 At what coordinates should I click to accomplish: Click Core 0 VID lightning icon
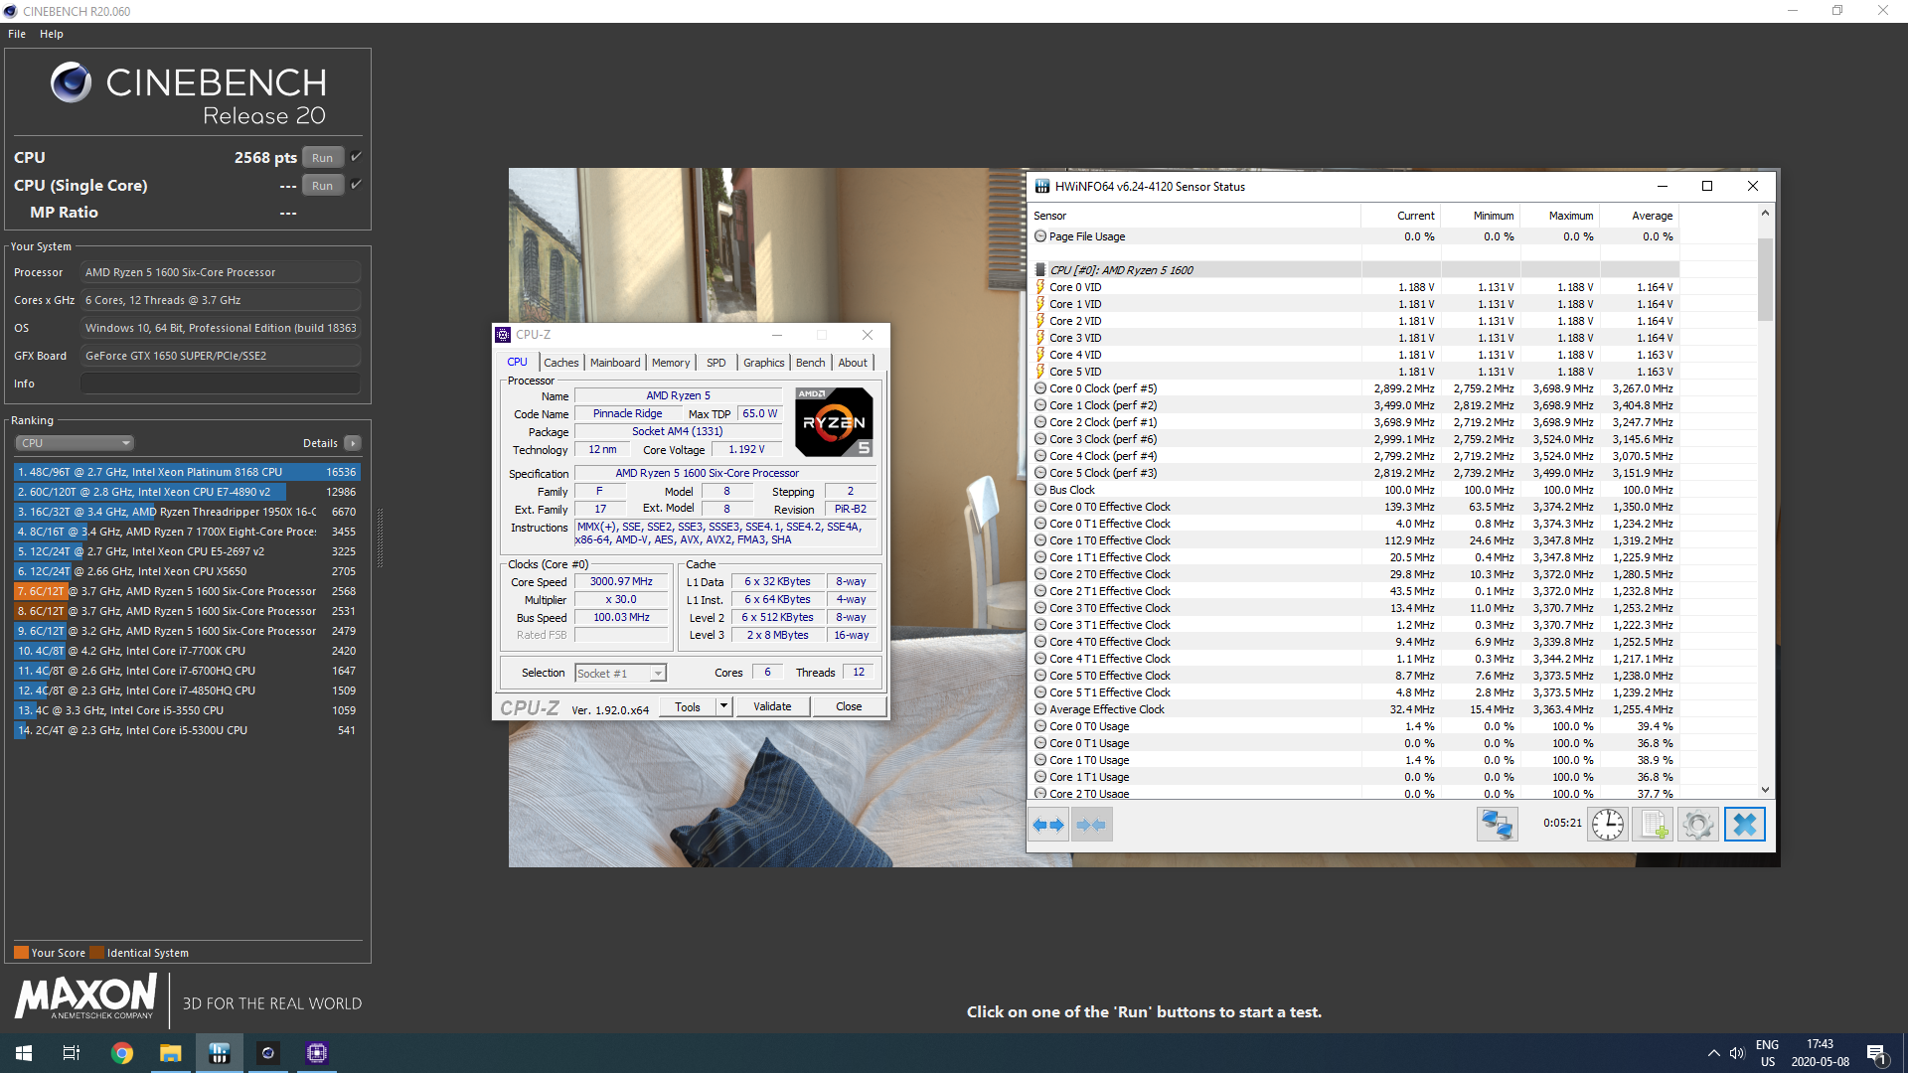pyautogui.click(x=1040, y=287)
